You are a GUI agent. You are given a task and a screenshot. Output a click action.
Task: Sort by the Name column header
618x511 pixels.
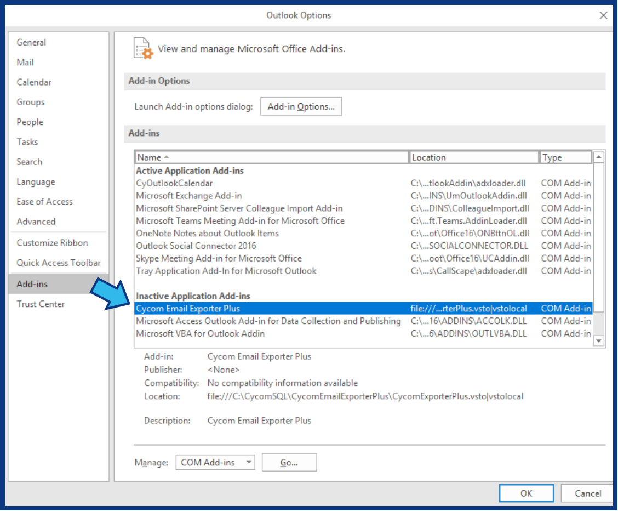pos(272,157)
